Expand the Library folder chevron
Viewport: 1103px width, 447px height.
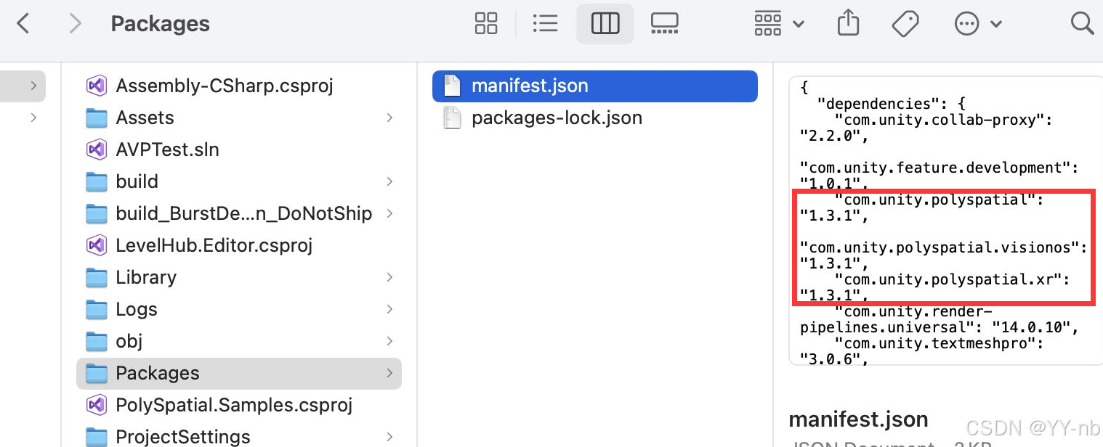pos(390,277)
